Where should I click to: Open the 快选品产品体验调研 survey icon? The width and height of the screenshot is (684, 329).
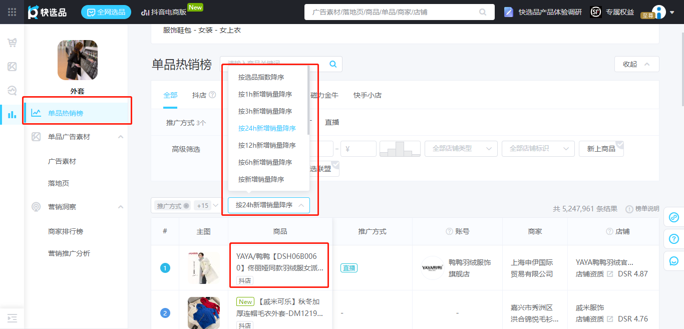[509, 12]
